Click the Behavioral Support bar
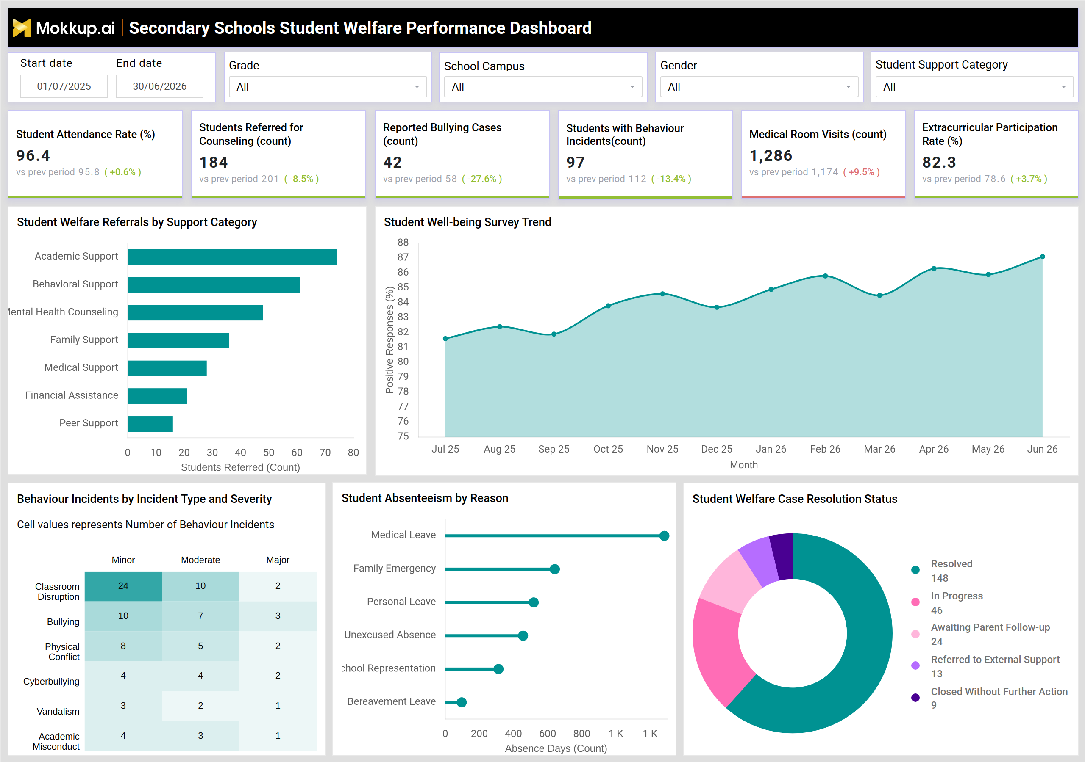The height and width of the screenshot is (762, 1085). coord(214,284)
